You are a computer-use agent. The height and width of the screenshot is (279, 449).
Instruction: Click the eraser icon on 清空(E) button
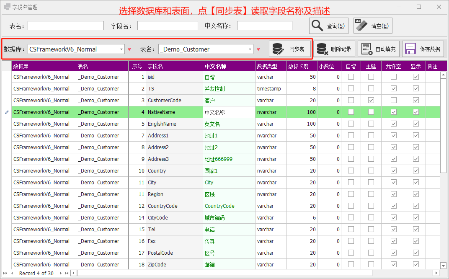361,26
